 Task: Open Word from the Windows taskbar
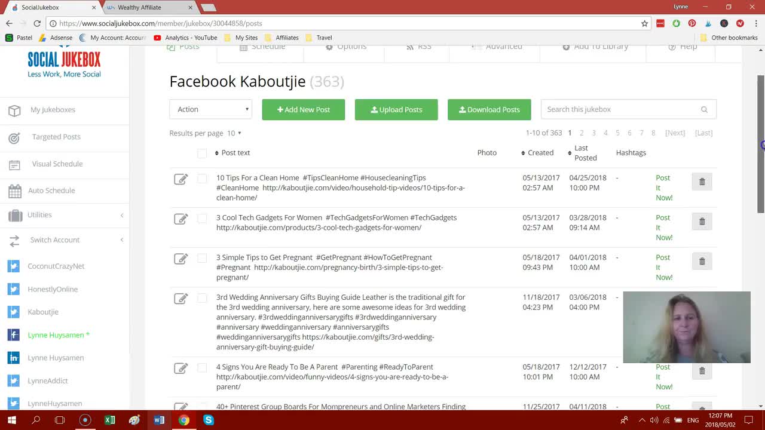[159, 420]
